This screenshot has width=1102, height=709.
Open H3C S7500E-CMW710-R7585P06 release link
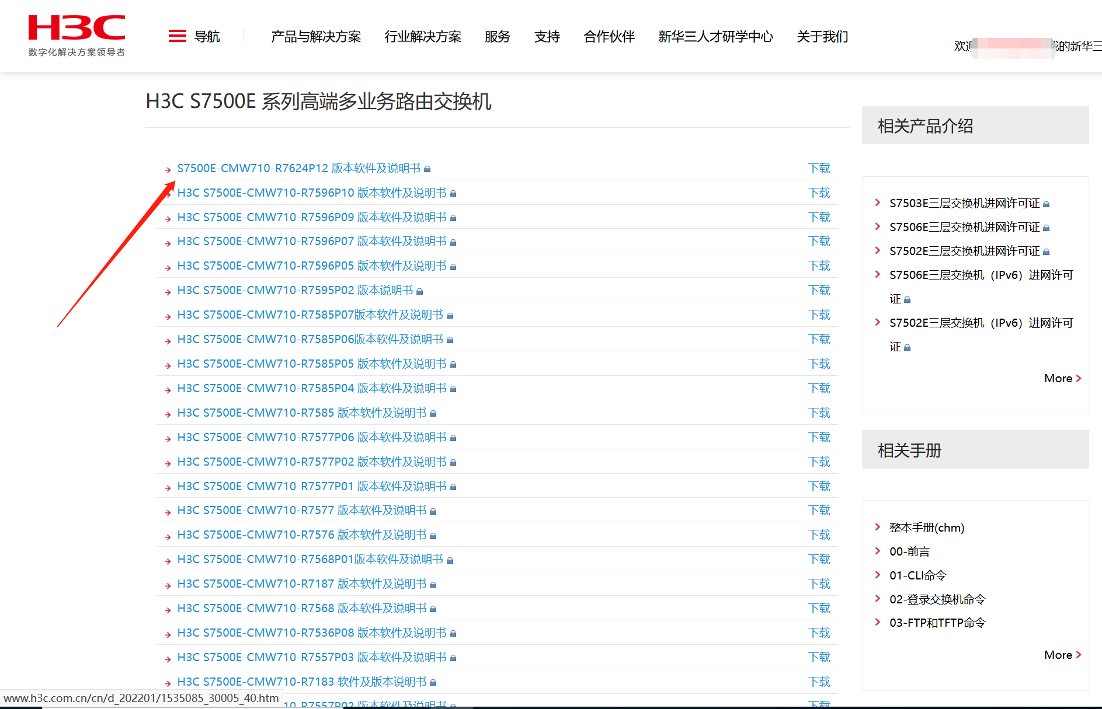pyautogui.click(x=310, y=340)
